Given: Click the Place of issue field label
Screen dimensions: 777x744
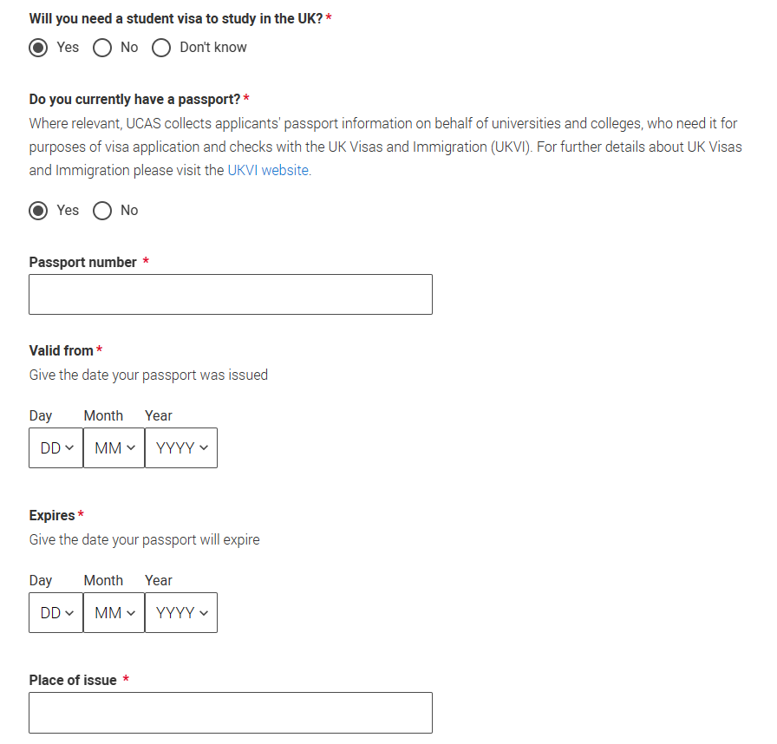Looking at the screenshot, I should [x=73, y=681].
